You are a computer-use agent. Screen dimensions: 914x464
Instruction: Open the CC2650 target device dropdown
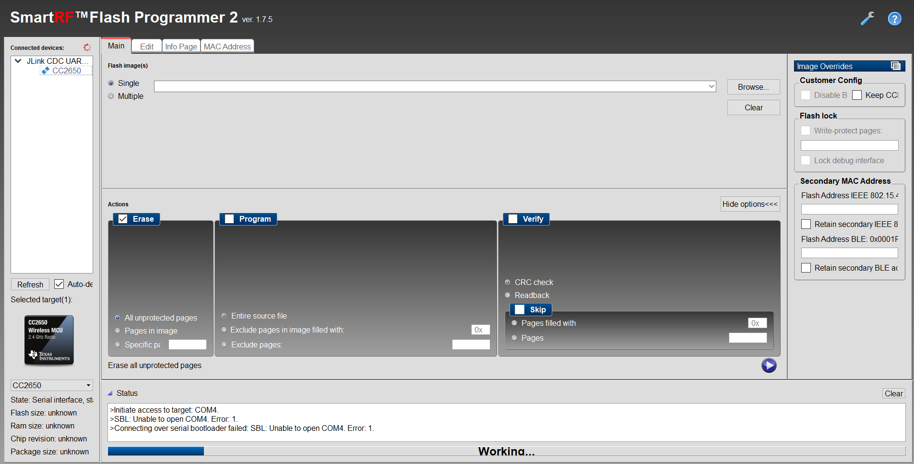coord(52,385)
